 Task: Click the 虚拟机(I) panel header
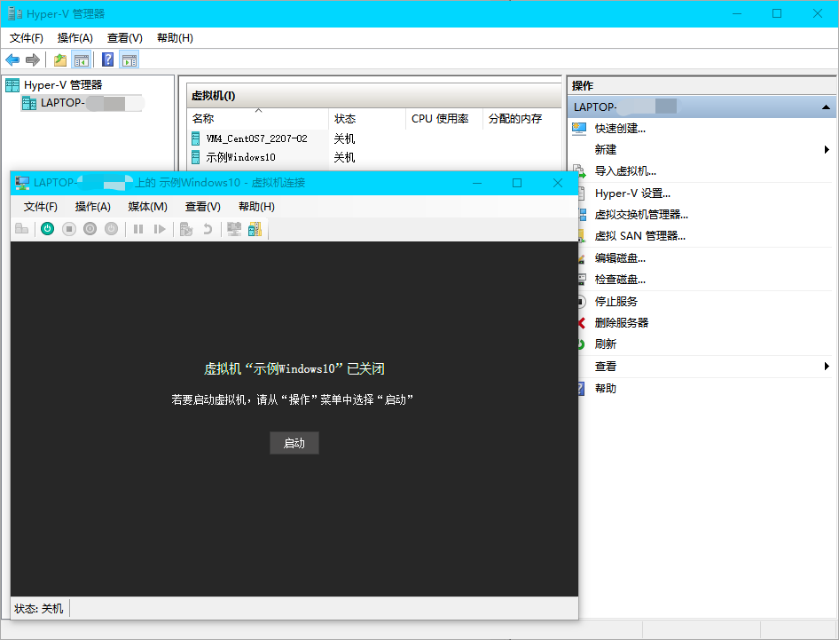(214, 96)
